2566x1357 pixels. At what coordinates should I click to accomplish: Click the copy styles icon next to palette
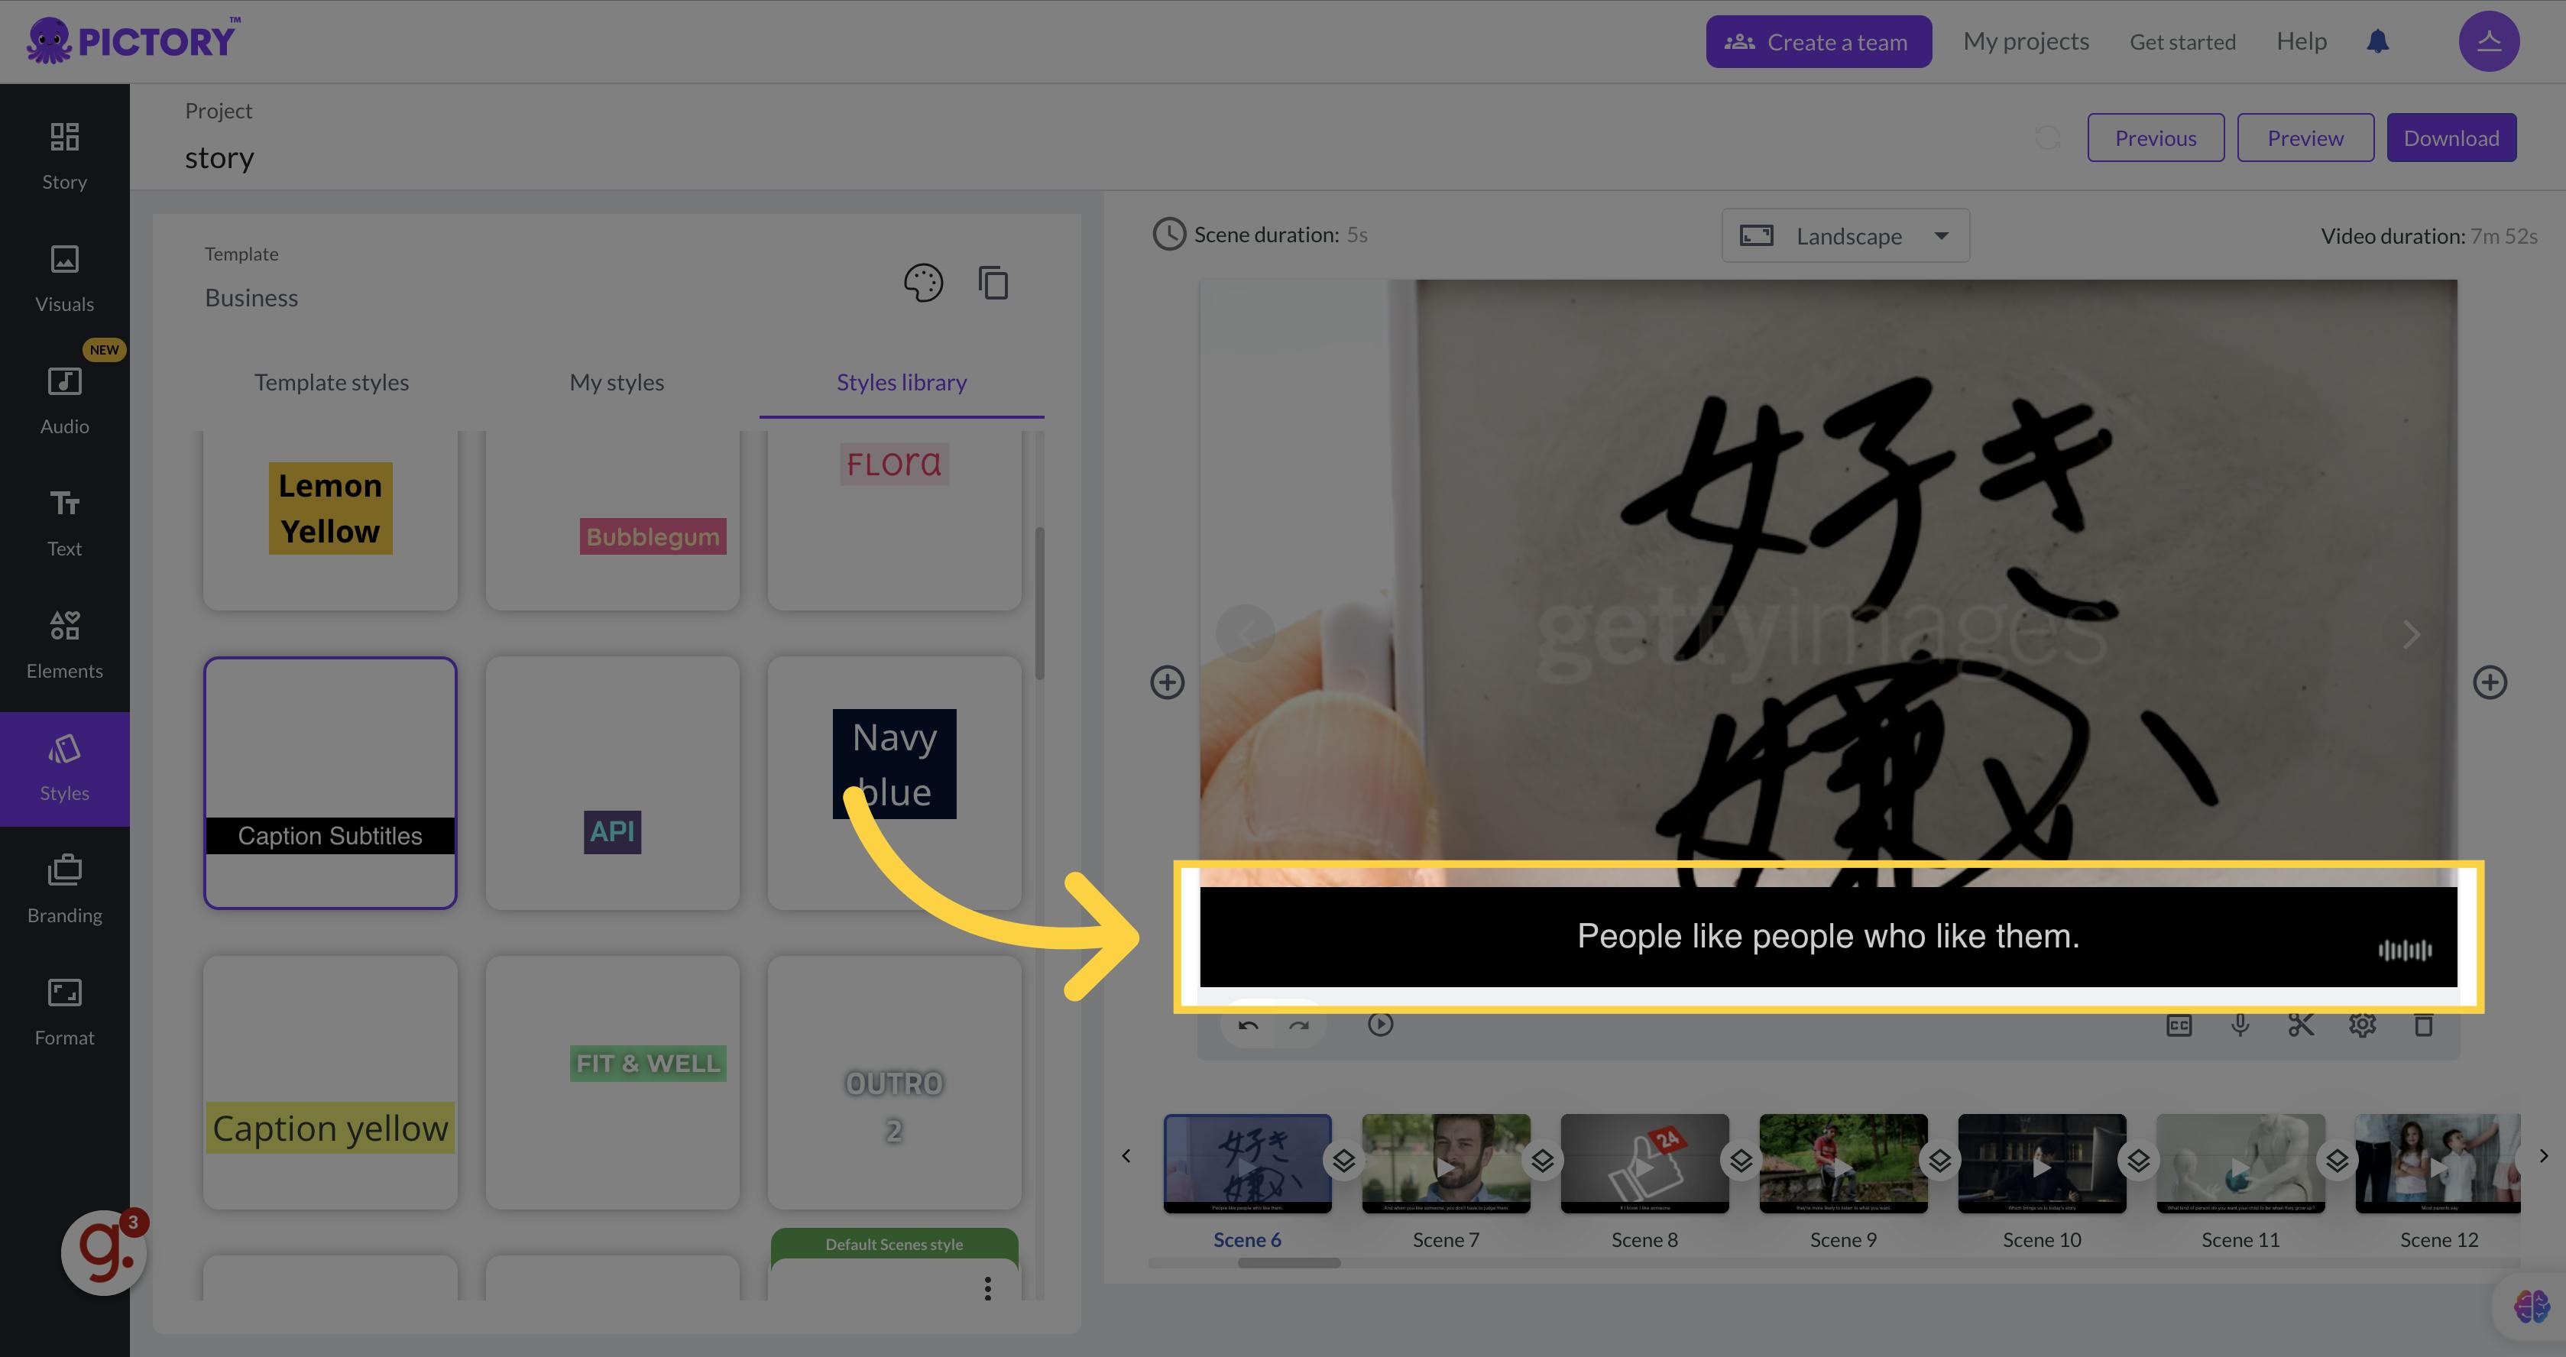[x=993, y=283]
